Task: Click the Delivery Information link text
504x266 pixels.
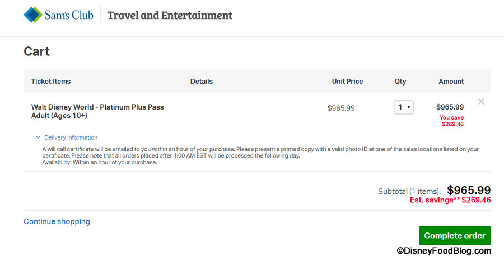Action: [71, 137]
